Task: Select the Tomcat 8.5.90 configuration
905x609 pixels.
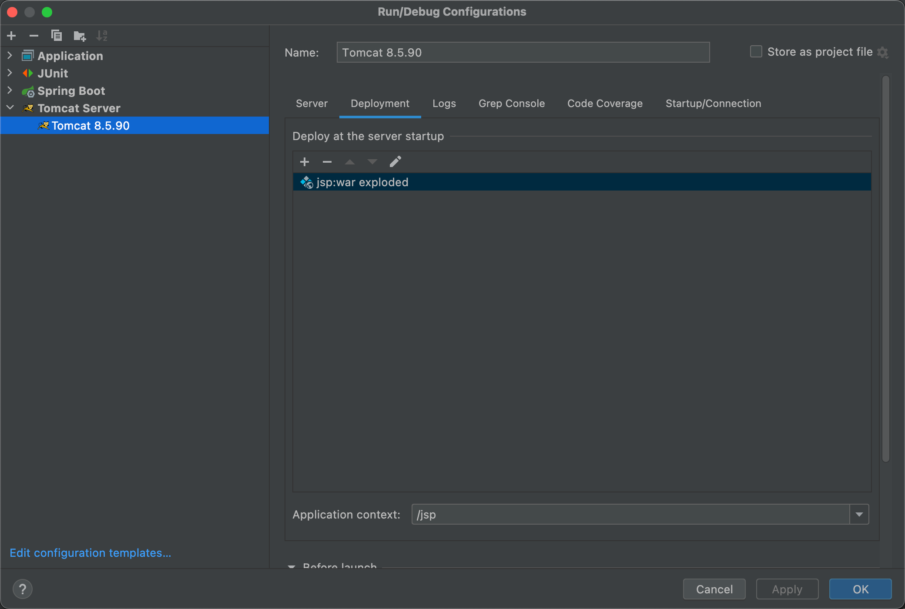Action: click(x=135, y=126)
